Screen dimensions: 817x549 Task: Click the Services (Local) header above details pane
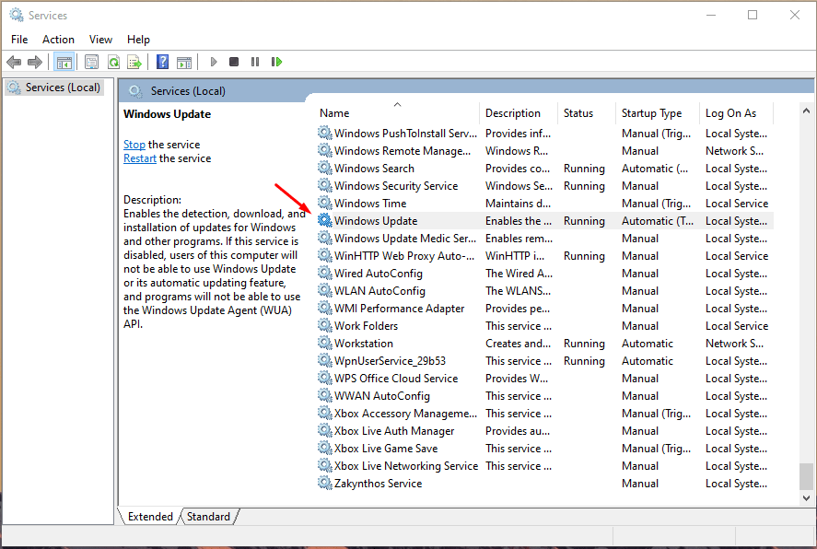(188, 91)
